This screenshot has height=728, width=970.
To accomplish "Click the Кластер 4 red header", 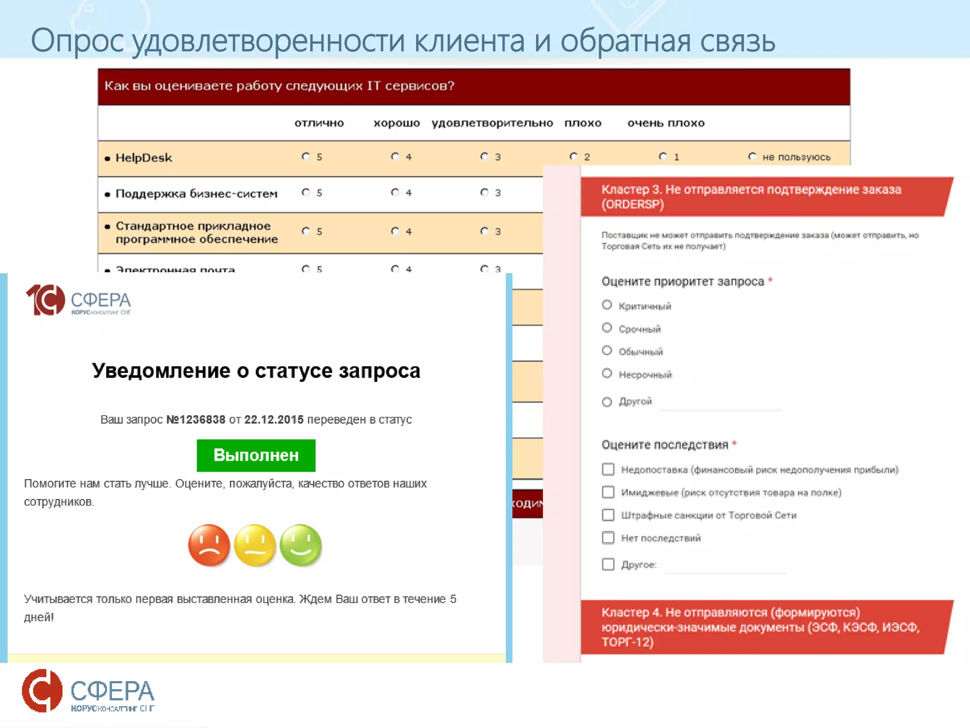I will [767, 627].
